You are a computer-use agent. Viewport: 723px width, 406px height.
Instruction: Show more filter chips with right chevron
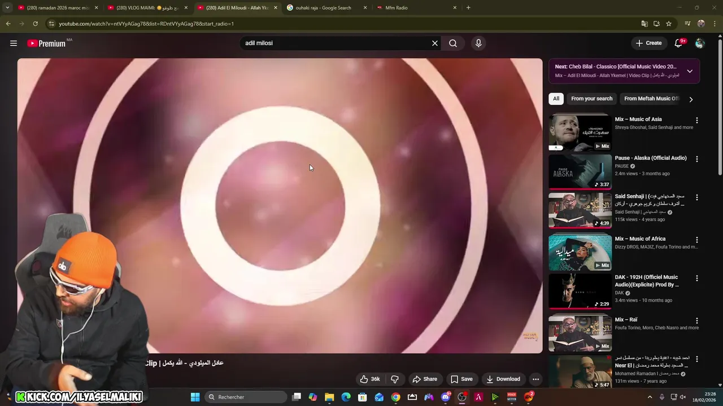coord(691,99)
